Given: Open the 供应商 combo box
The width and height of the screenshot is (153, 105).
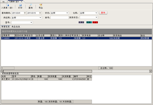Looking at the screenshot, I should coord(41,18).
